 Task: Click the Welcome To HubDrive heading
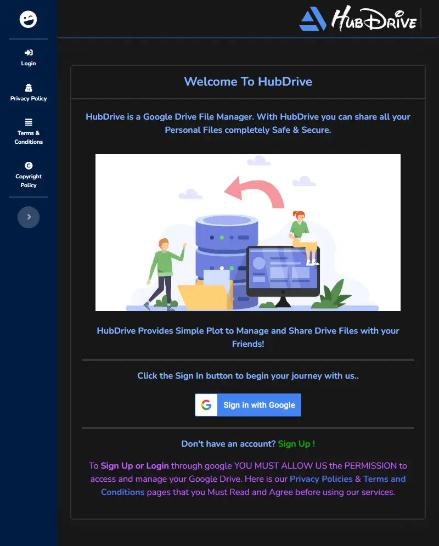coord(248,81)
